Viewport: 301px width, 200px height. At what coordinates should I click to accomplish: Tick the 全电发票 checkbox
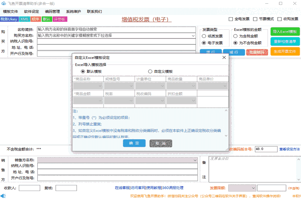(231, 19)
